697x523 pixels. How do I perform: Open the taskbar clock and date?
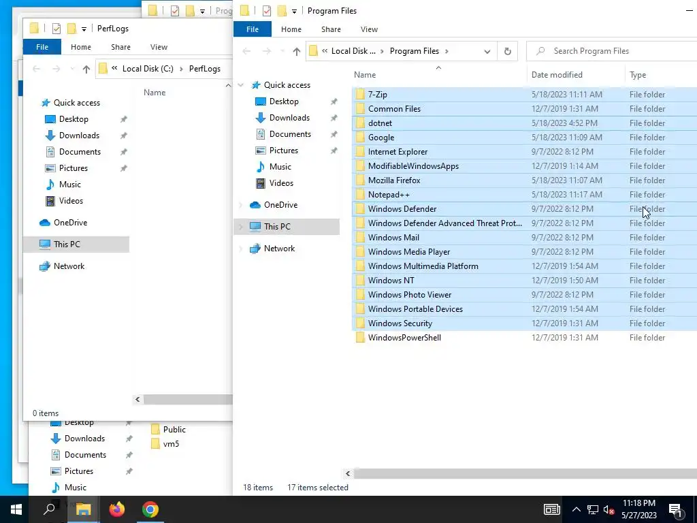pyautogui.click(x=638, y=509)
